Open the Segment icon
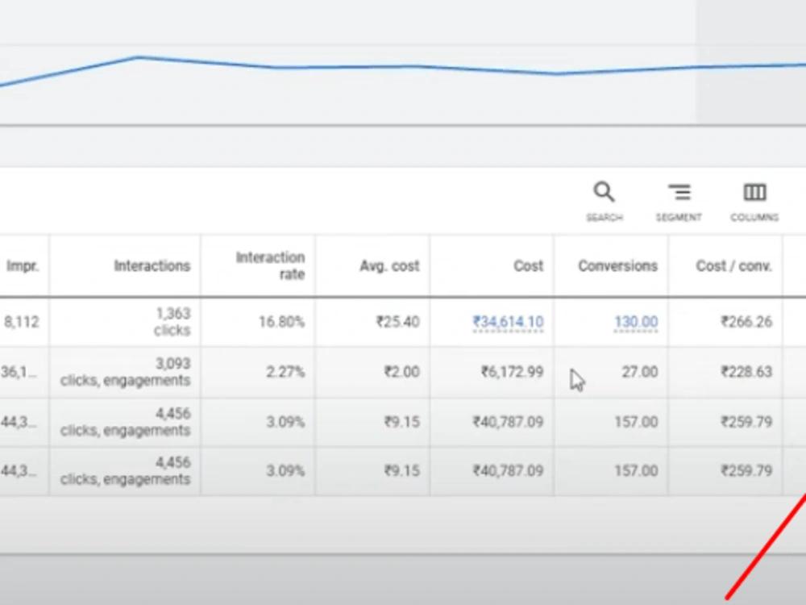The height and width of the screenshot is (605, 806). tap(679, 193)
